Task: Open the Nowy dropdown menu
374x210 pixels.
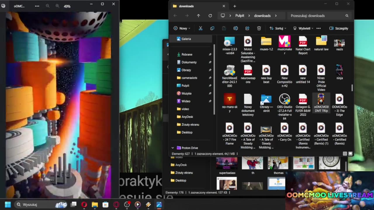Action: (182, 28)
